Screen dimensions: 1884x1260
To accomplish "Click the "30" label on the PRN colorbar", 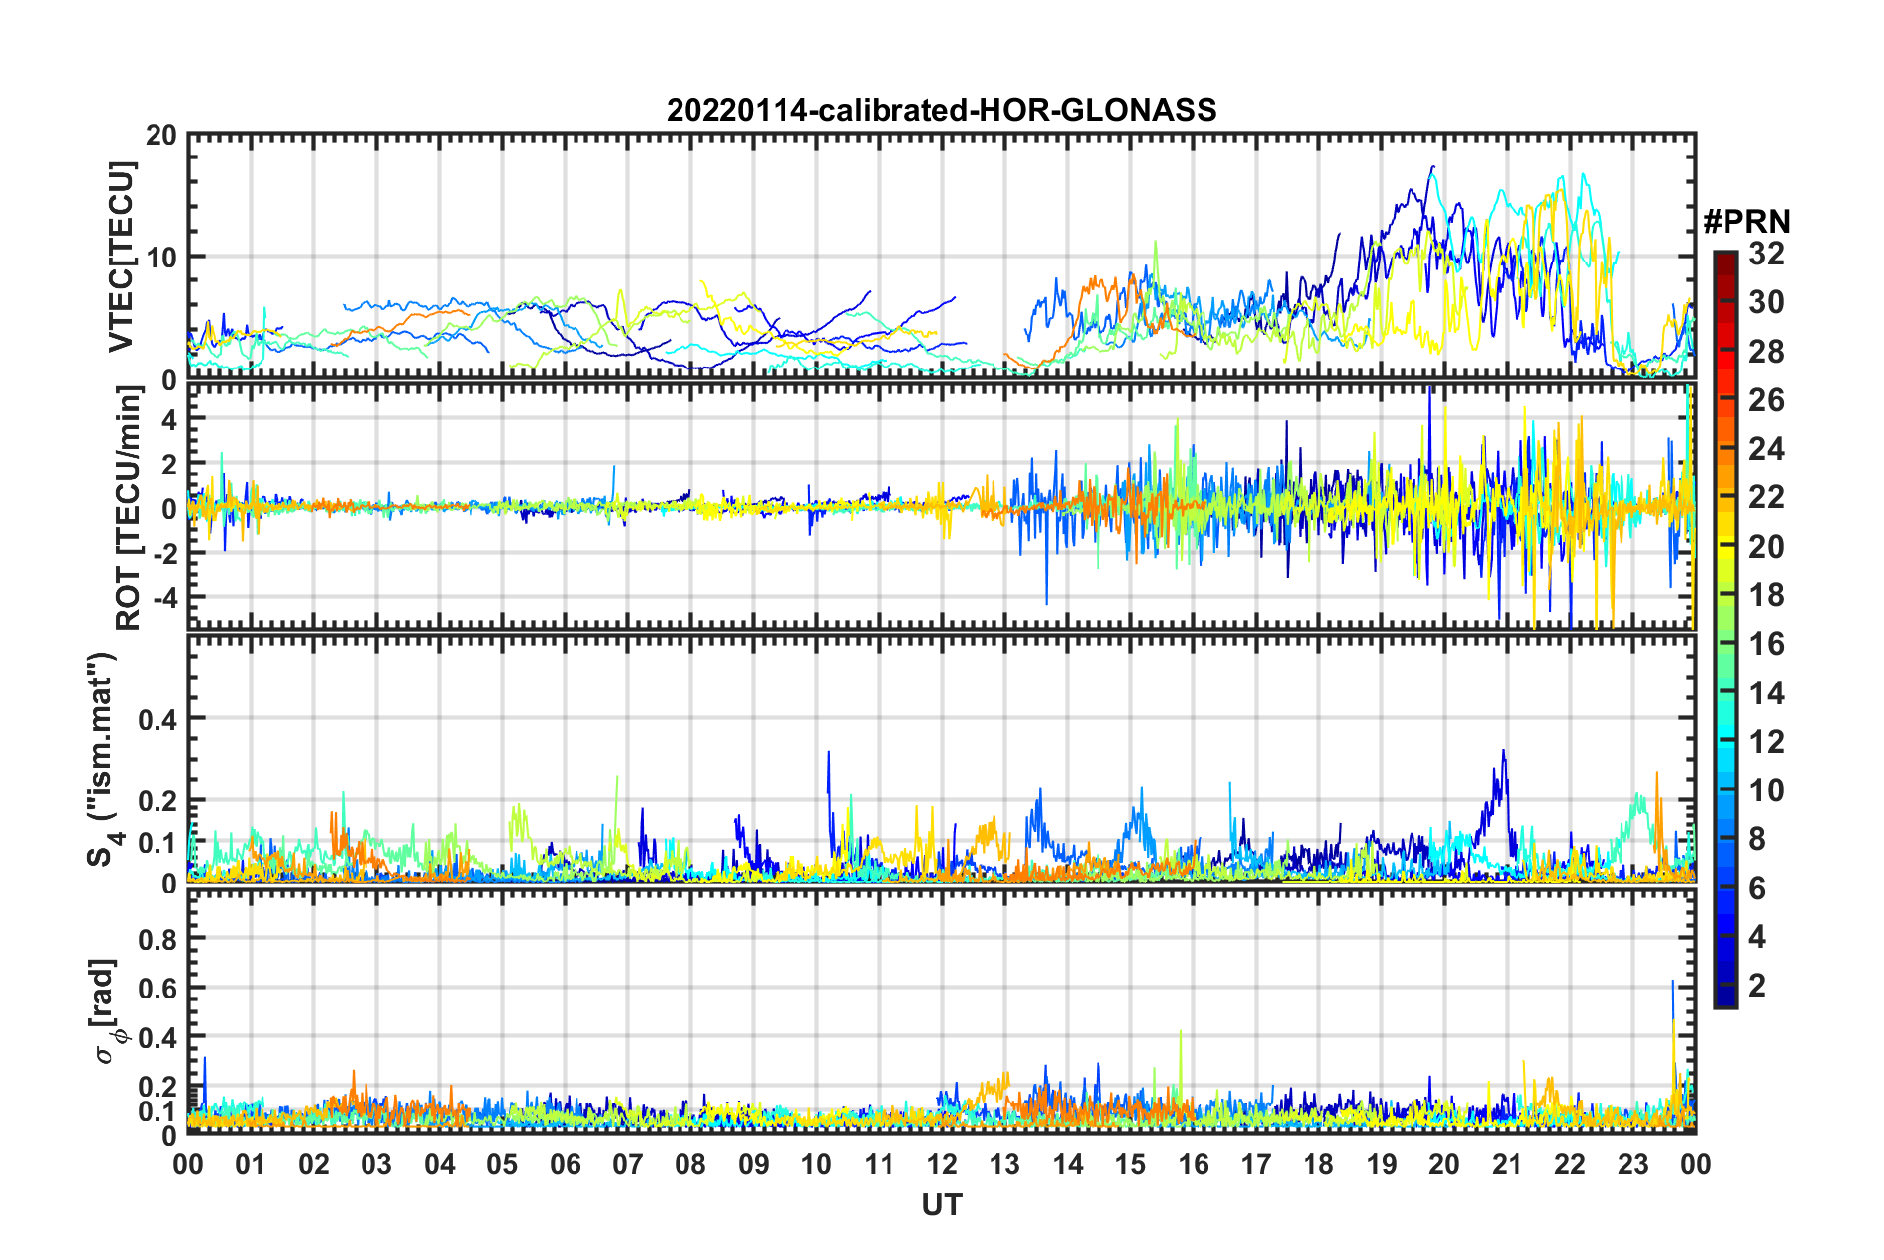I will pyautogui.click(x=1766, y=302).
